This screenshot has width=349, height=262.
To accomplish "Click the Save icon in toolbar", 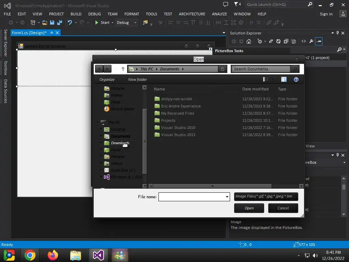I will (x=52, y=23).
